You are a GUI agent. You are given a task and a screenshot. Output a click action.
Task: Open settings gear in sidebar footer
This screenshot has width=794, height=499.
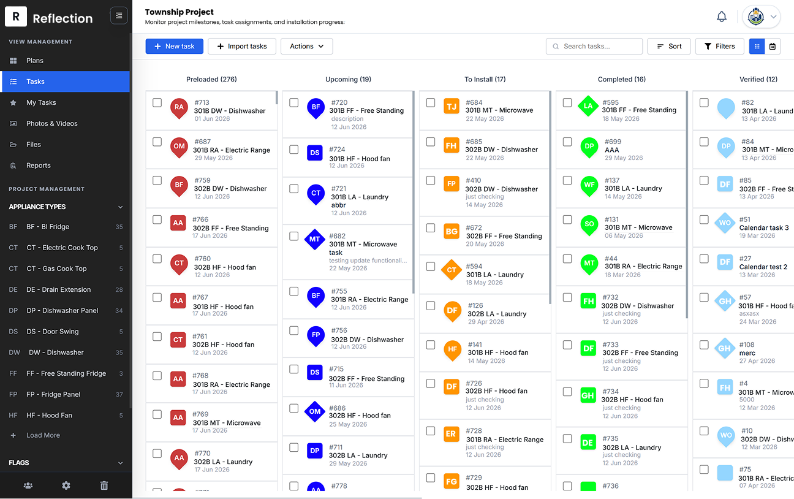point(66,486)
